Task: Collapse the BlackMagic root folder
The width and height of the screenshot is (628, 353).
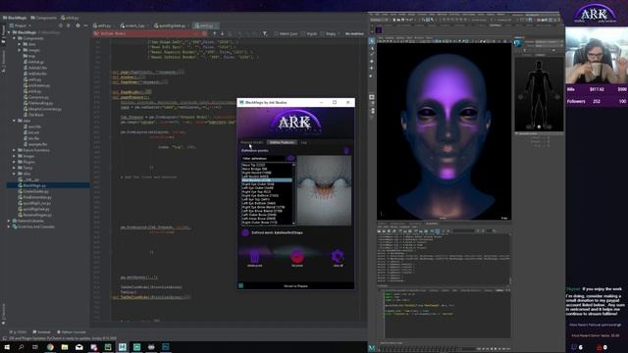Action: point(9,32)
